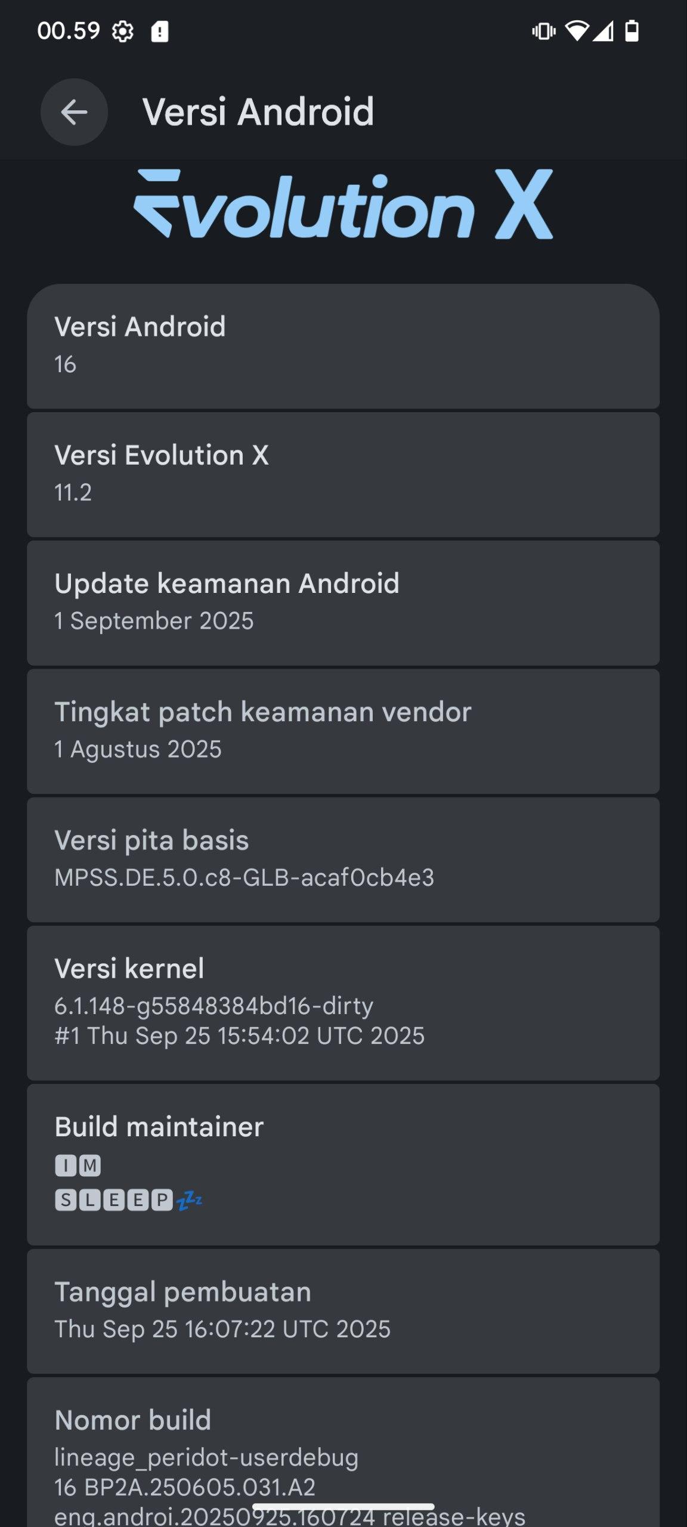The width and height of the screenshot is (687, 1527).
Task: Tap the back arrow button
Action: tap(74, 112)
